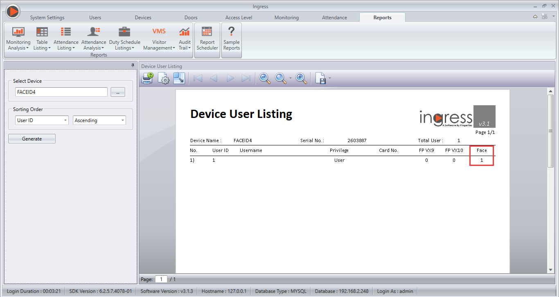This screenshot has height=297, width=559.
Task: Pin the left report options panel
Action: [x=133, y=66]
